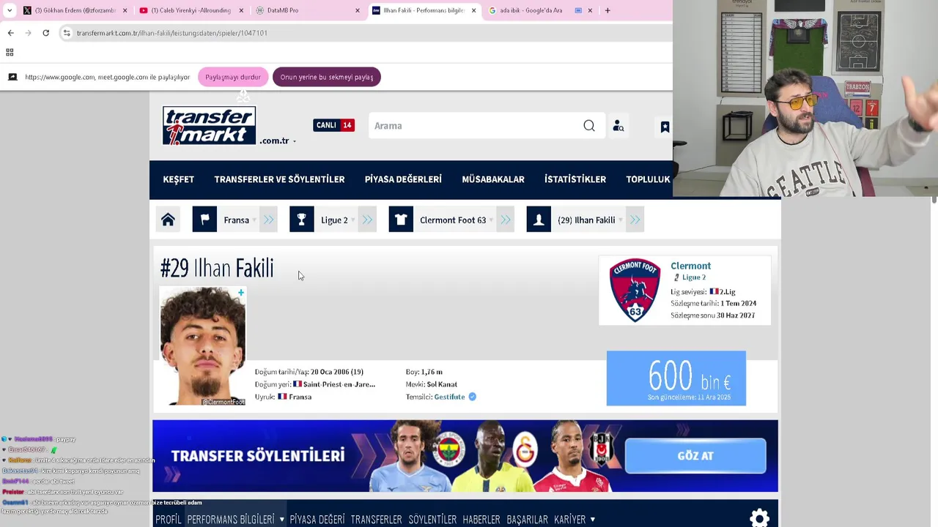Open the .com.tr domain dropdown
Image resolution: width=938 pixels, height=527 pixels.
pos(278,141)
